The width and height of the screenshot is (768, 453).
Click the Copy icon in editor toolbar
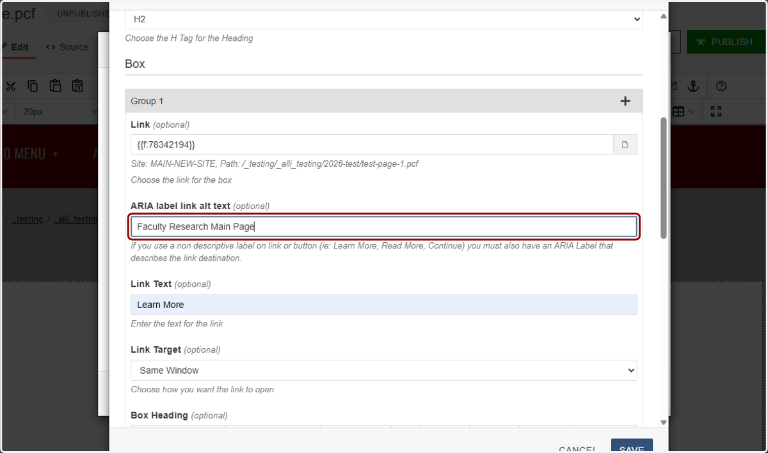(33, 86)
